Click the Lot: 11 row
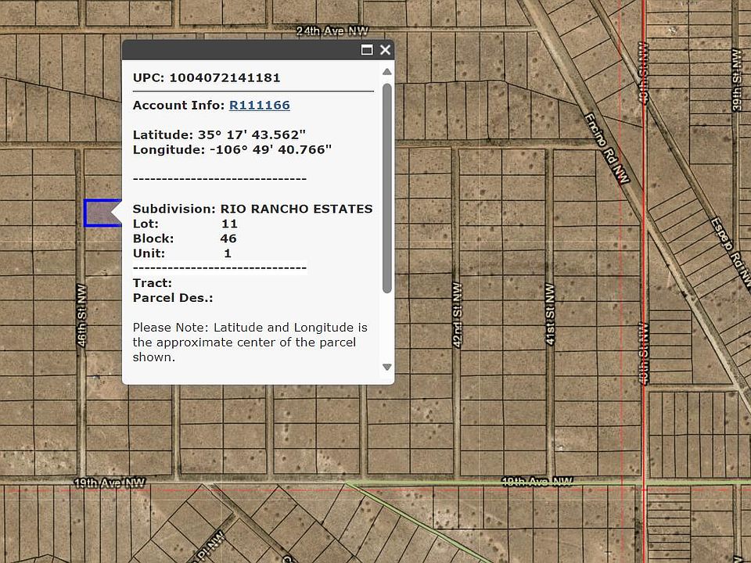Viewport: 751px width, 563px height. (x=185, y=224)
